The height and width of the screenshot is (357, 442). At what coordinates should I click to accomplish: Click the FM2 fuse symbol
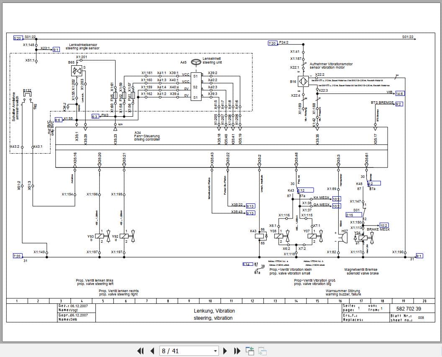point(124,95)
